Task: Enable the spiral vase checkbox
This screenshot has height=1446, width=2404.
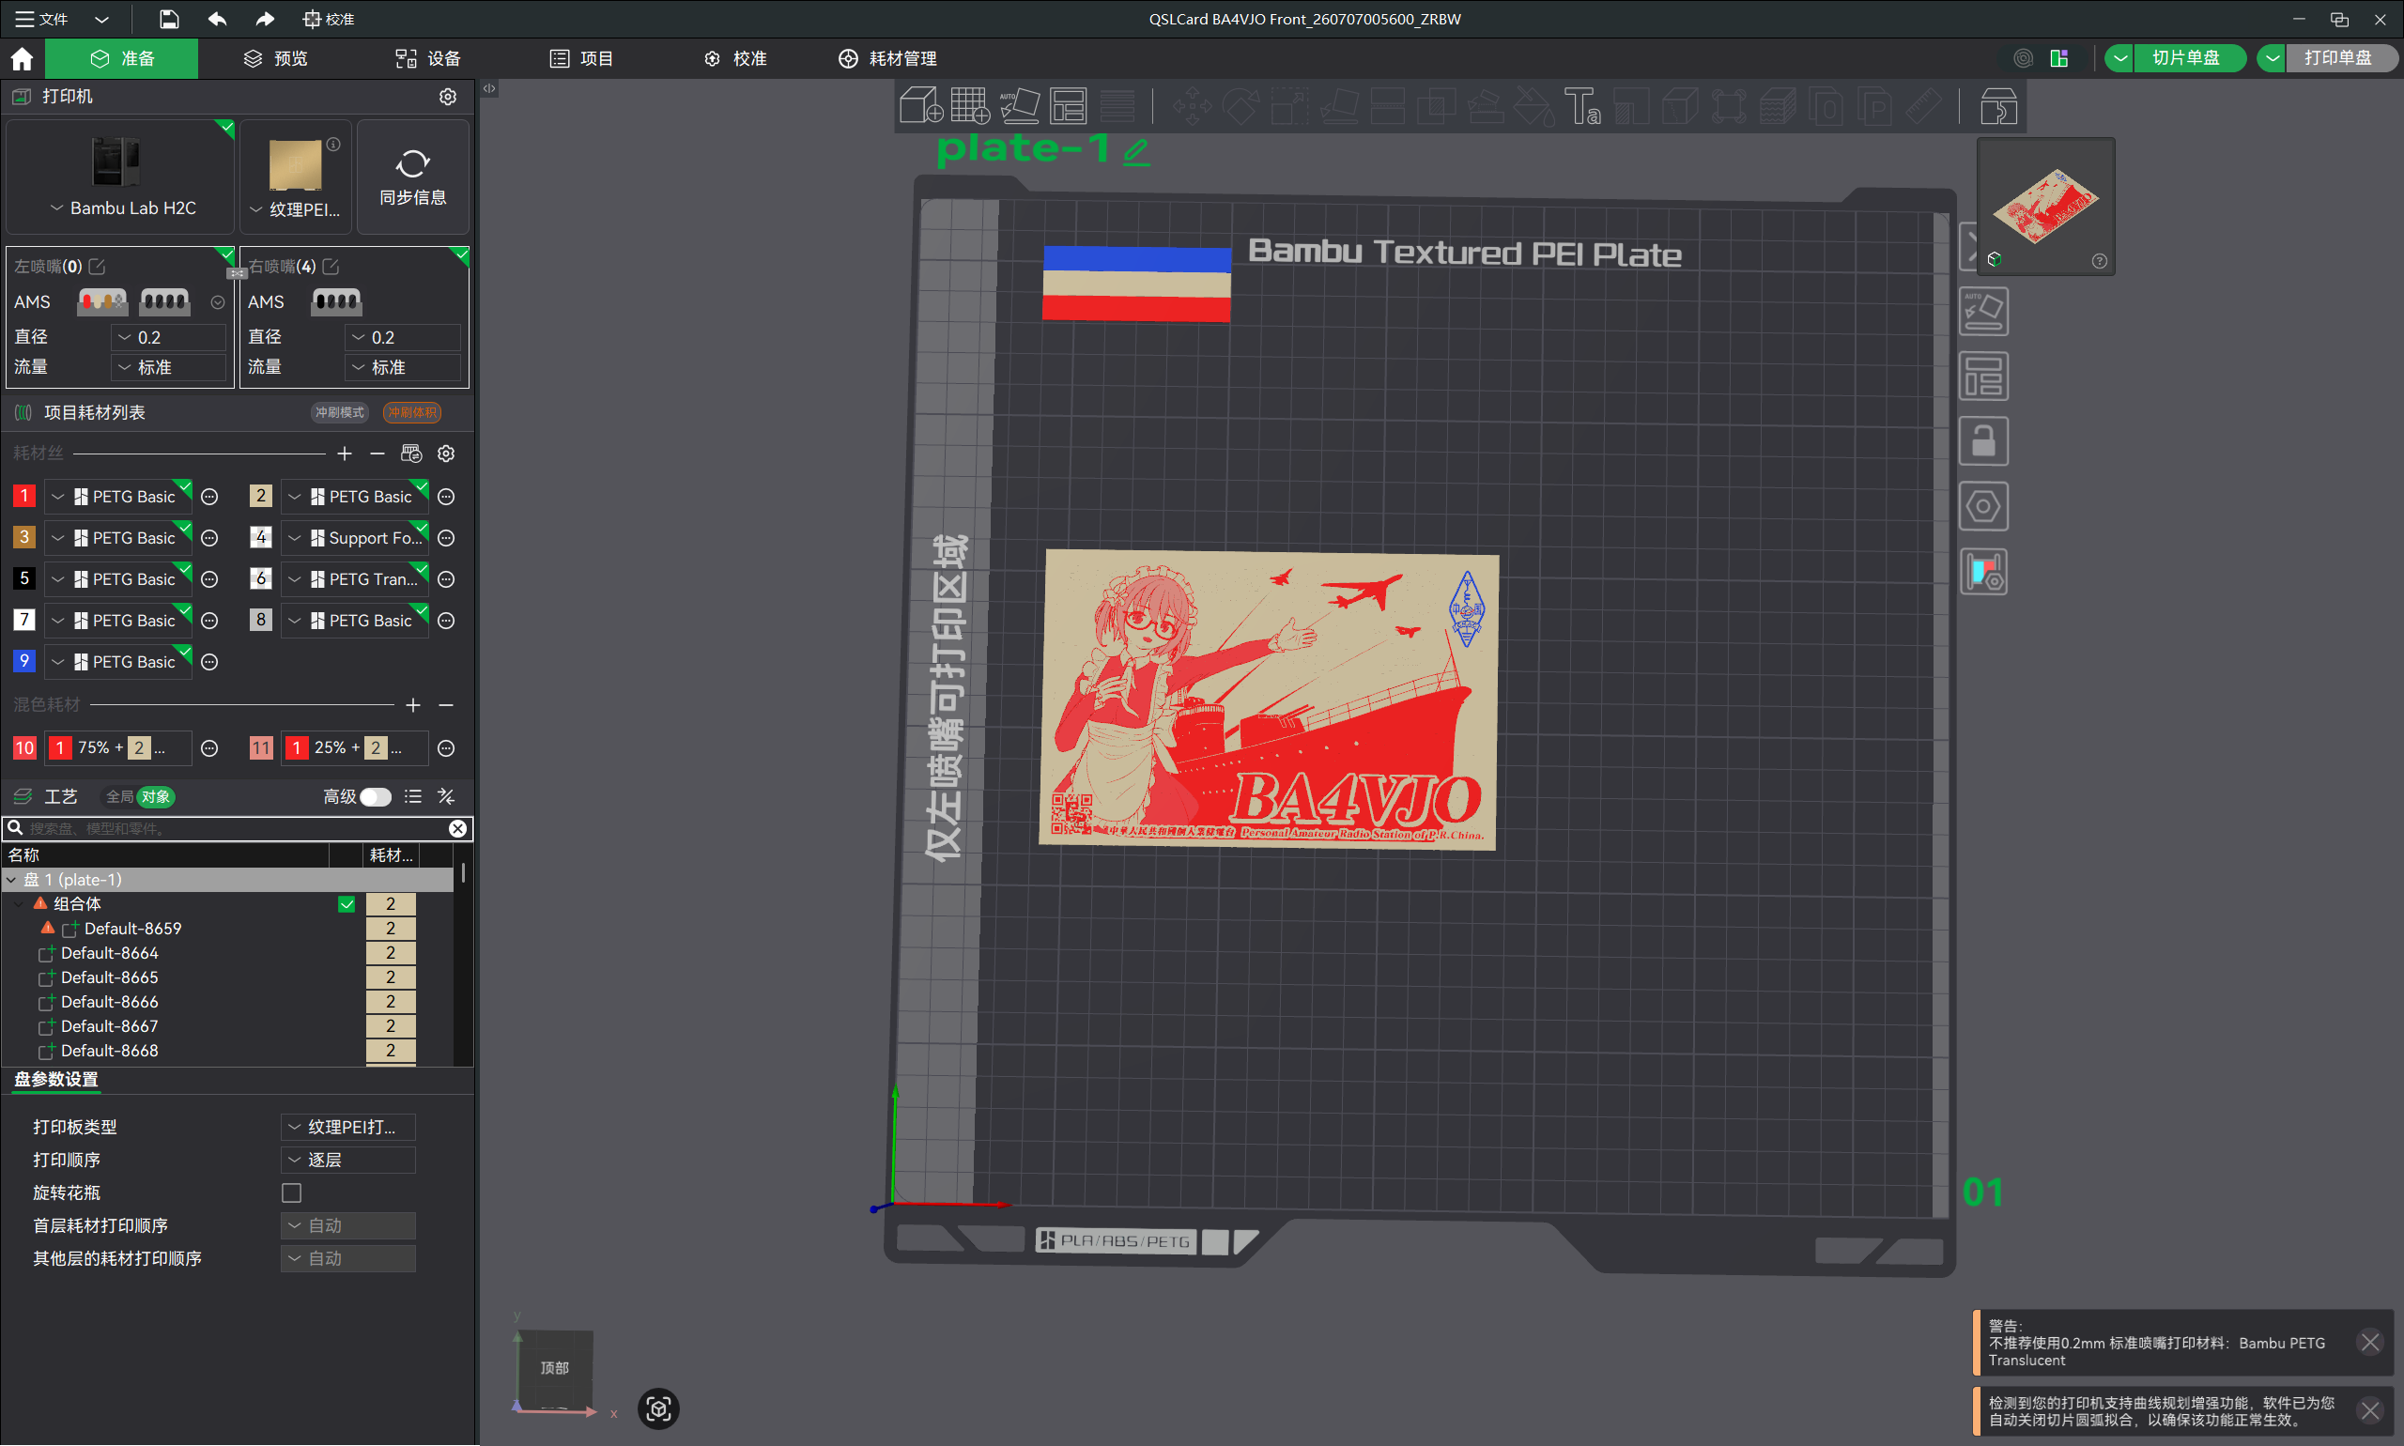Action: 291,1192
